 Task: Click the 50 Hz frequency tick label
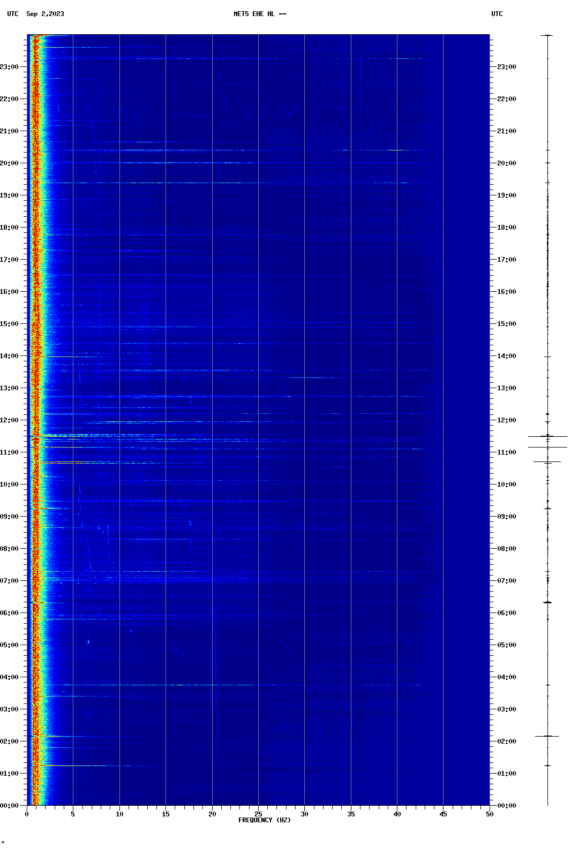click(x=490, y=814)
